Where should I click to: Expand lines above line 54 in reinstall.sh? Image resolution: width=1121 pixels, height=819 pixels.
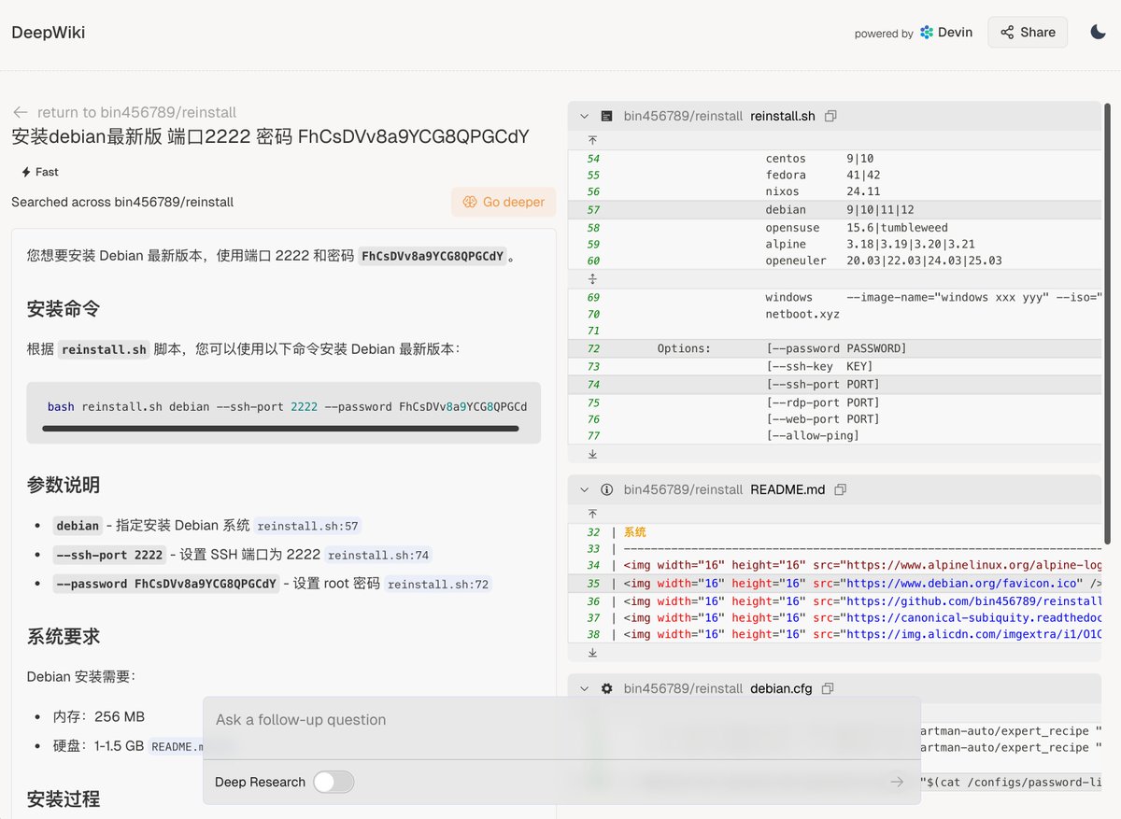point(592,140)
